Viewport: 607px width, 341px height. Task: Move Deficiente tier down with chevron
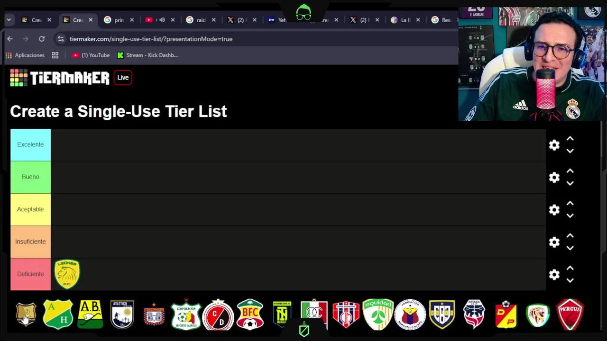[x=570, y=280]
